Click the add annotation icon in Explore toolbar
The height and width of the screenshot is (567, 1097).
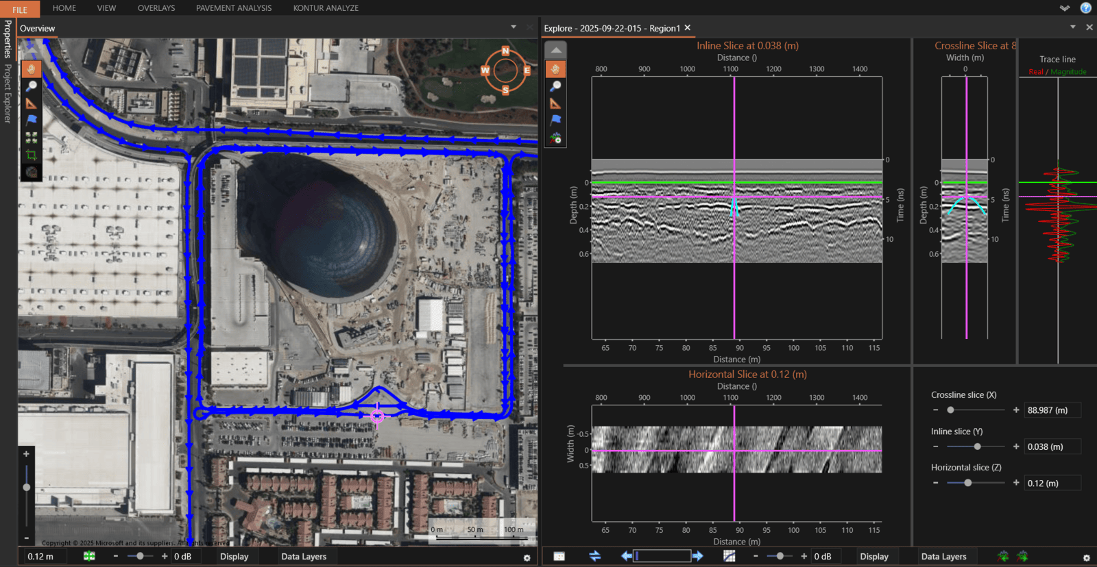coord(555,139)
